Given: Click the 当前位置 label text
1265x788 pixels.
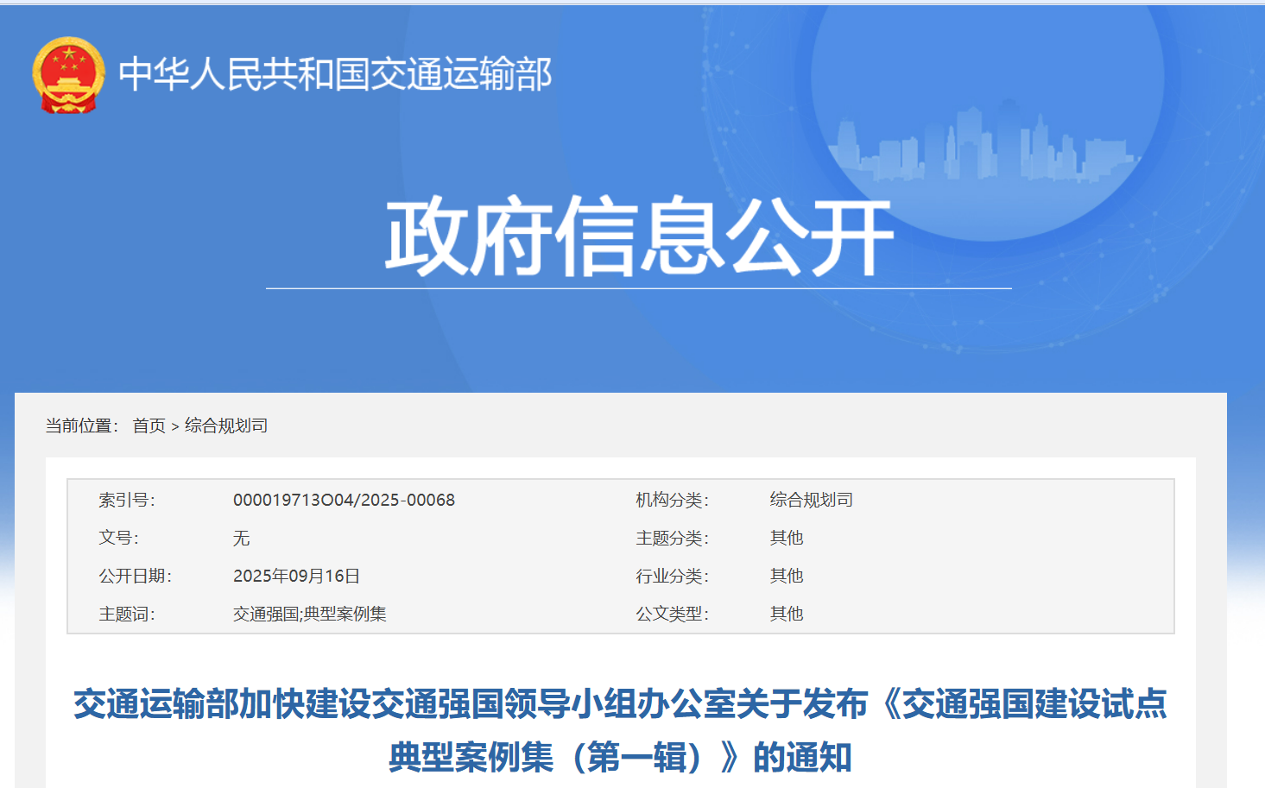Looking at the screenshot, I should click(82, 425).
